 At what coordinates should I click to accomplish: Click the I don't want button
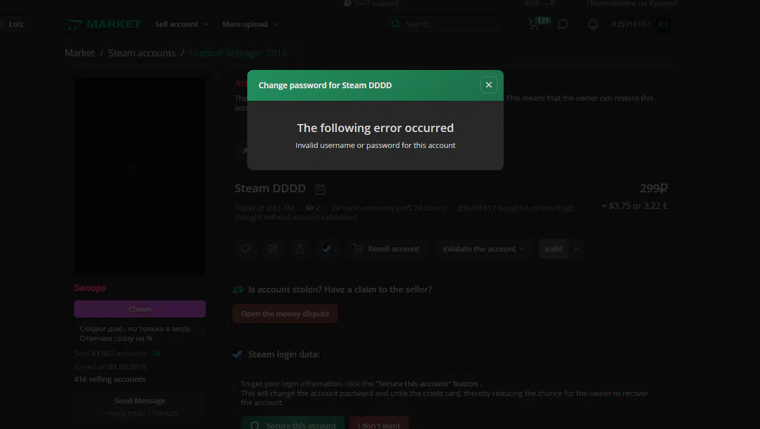pyautogui.click(x=379, y=425)
